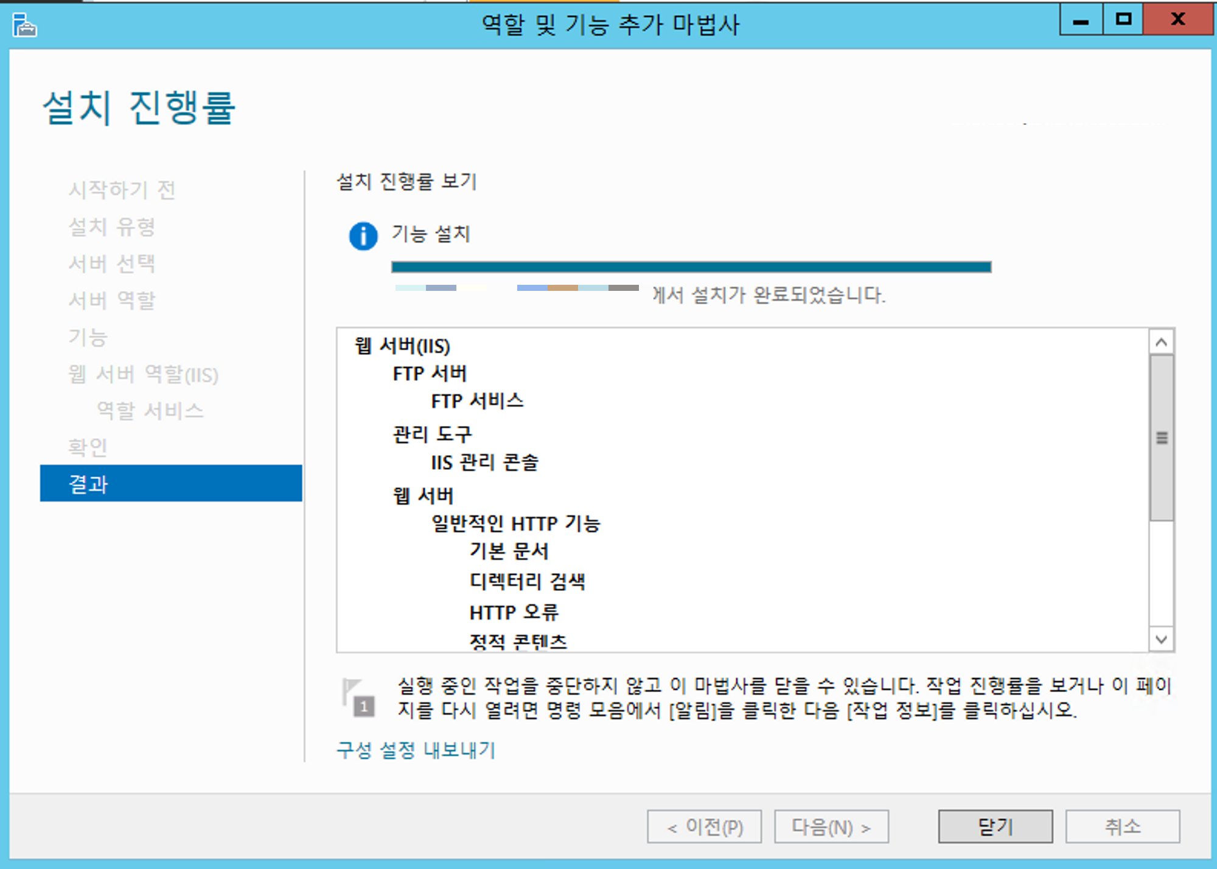Select the 웹 서버(IIS) tree item

click(x=403, y=346)
